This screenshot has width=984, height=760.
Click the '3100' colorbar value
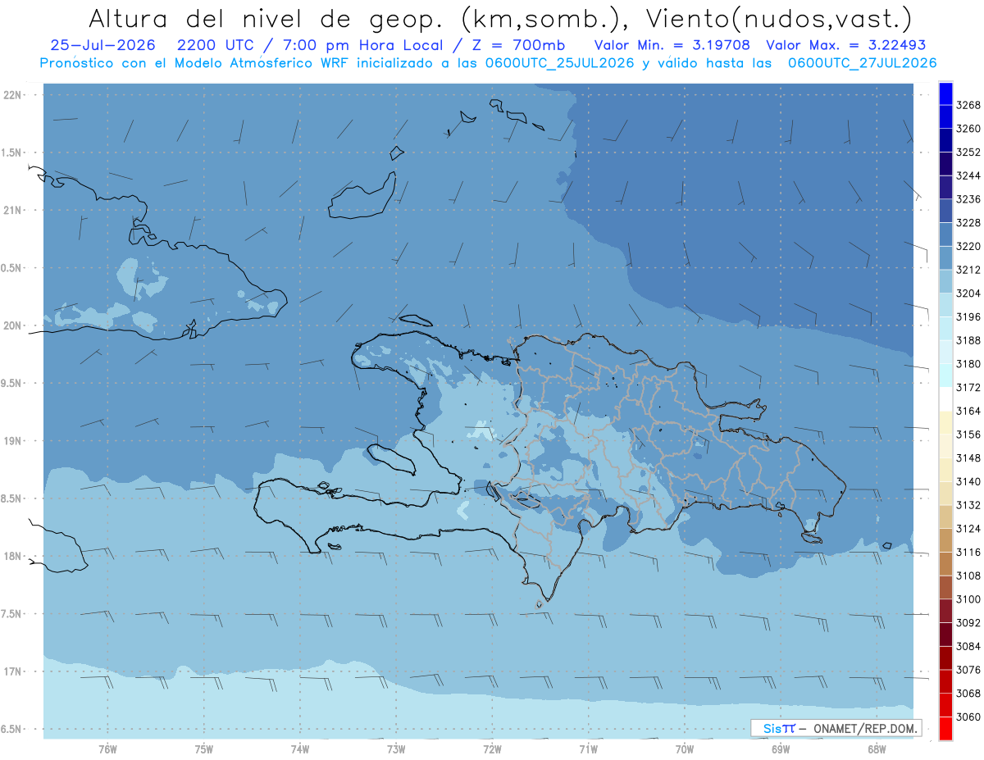click(968, 599)
